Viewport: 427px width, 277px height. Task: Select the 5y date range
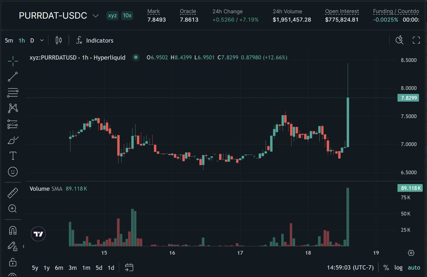pyautogui.click(x=35, y=268)
